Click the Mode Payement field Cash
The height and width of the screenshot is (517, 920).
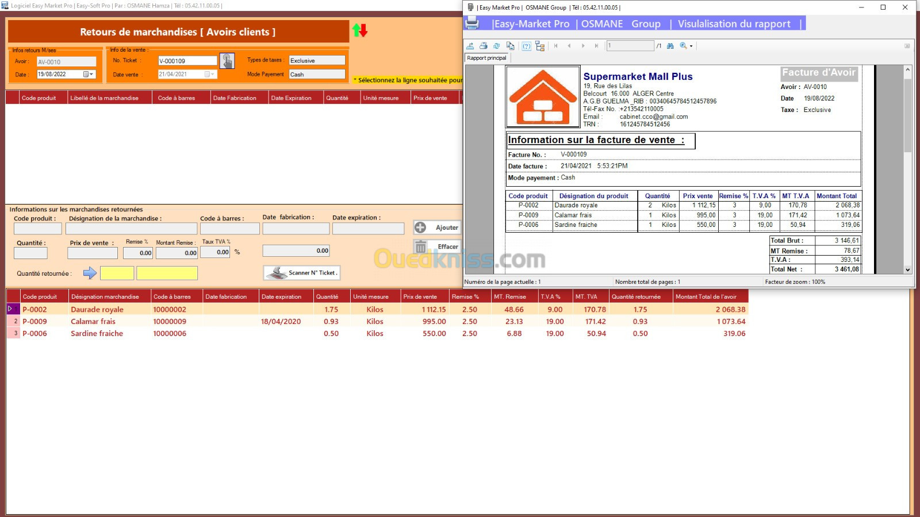click(x=317, y=74)
